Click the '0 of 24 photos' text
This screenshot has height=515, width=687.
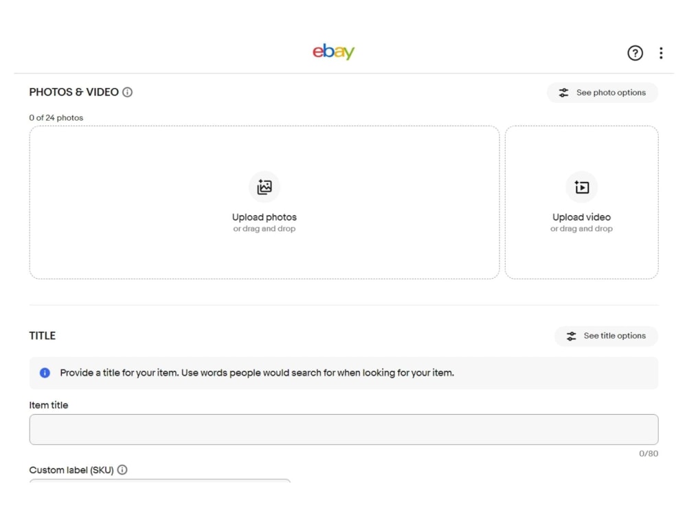[56, 118]
